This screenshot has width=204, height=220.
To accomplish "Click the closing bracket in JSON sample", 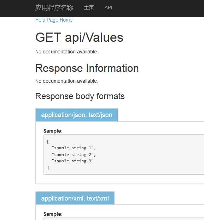I will [48, 168].
